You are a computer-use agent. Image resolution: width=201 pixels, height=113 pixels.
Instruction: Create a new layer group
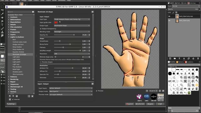click(x=175, y=58)
